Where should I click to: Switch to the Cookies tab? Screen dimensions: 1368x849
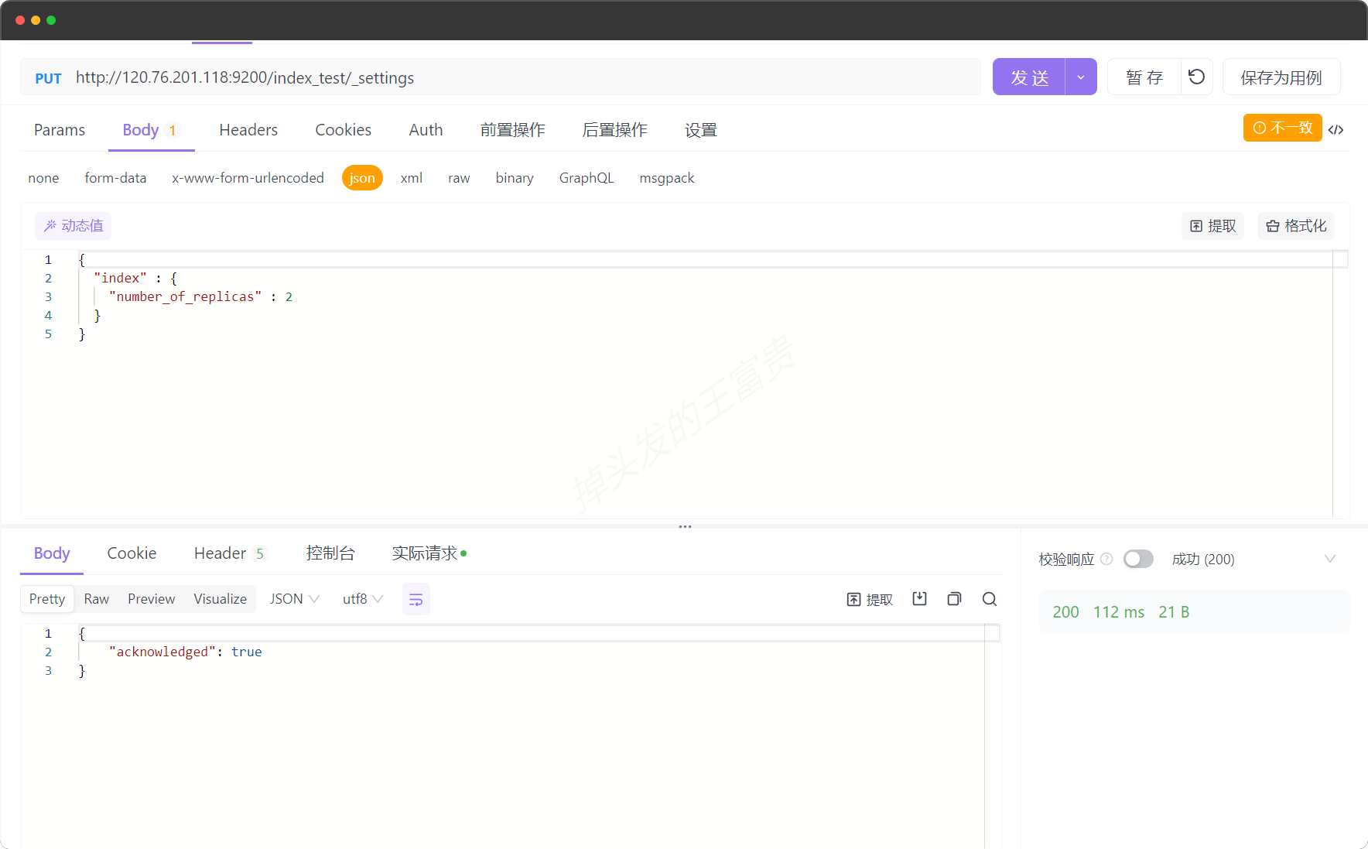[x=343, y=130]
